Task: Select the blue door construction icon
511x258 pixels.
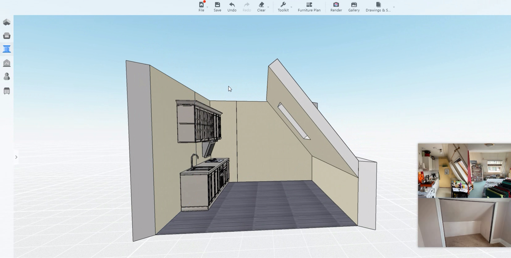Action: point(7,49)
